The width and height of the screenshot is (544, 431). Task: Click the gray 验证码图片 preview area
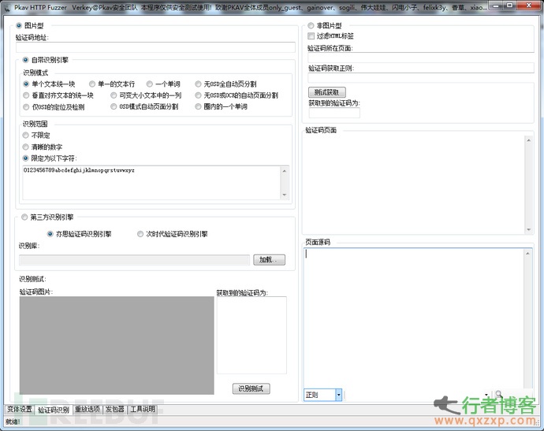[117, 345]
